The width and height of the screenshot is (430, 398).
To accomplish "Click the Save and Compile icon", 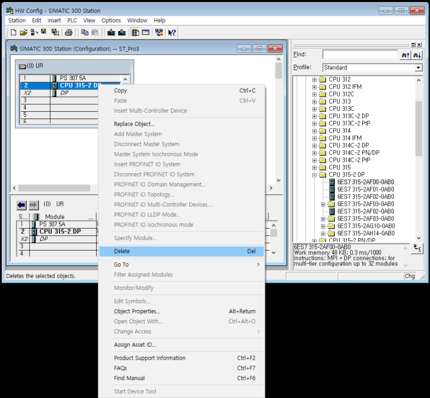I will [x=55, y=32].
